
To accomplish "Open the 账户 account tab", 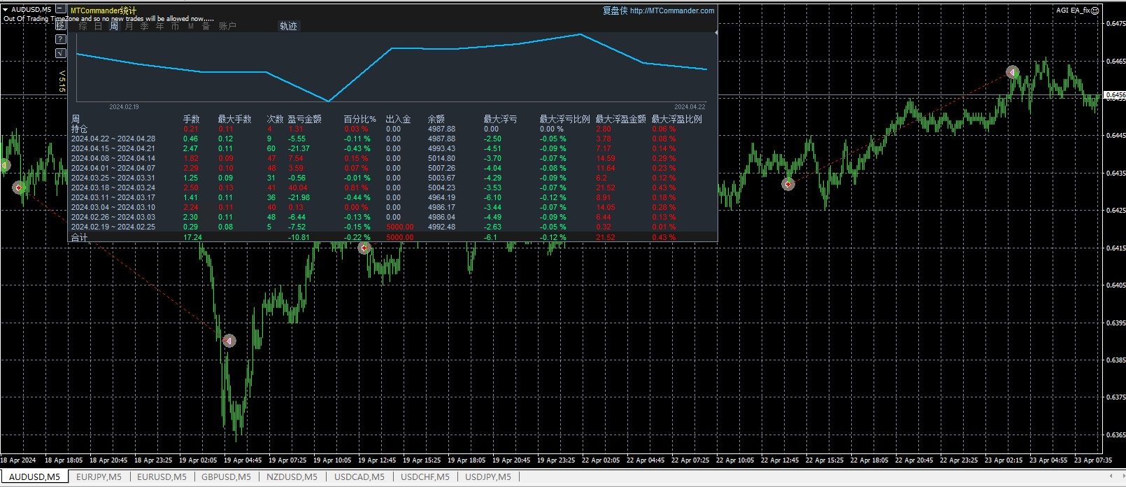I will [x=227, y=27].
